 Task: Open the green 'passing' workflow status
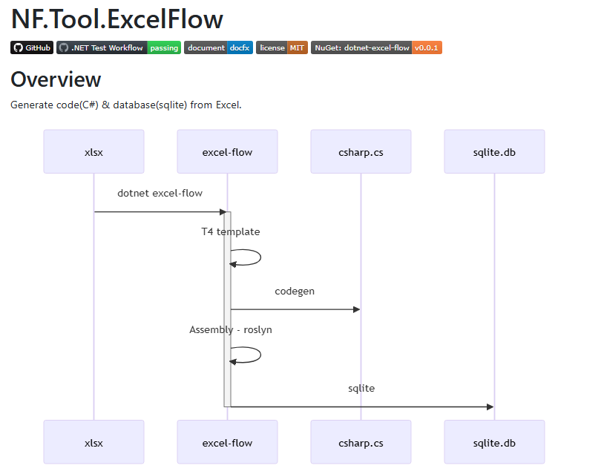(x=164, y=47)
